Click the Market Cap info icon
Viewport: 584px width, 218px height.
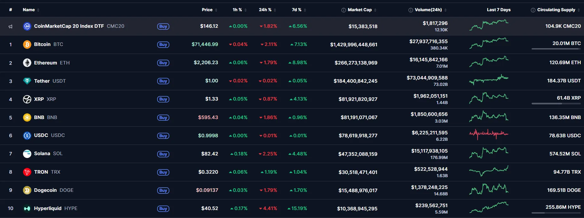[x=343, y=10]
